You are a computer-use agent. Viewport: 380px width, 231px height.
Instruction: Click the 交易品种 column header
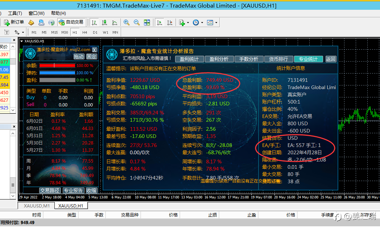tap(130, 215)
